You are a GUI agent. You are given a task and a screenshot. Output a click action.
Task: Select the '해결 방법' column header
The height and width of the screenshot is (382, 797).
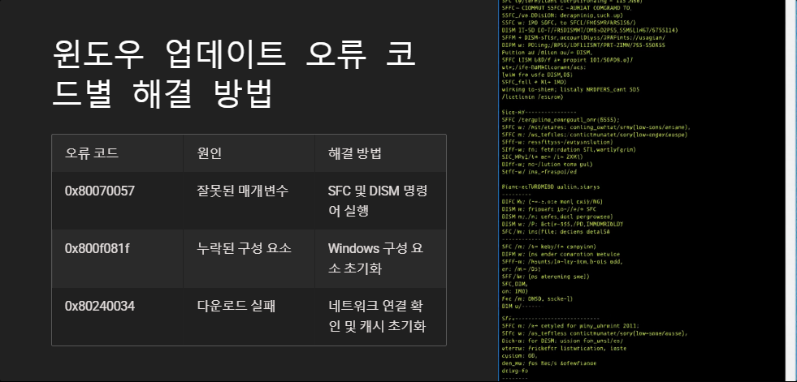click(380, 154)
